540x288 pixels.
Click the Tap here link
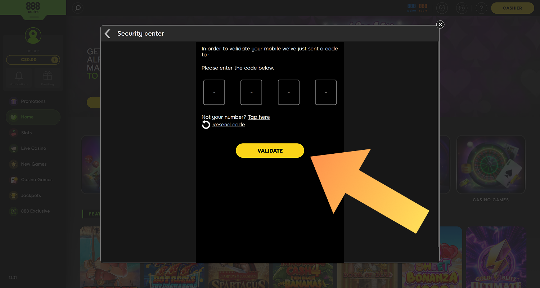(258, 117)
